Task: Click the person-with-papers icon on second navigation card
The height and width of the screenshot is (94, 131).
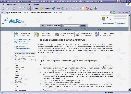Action: [37, 34]
